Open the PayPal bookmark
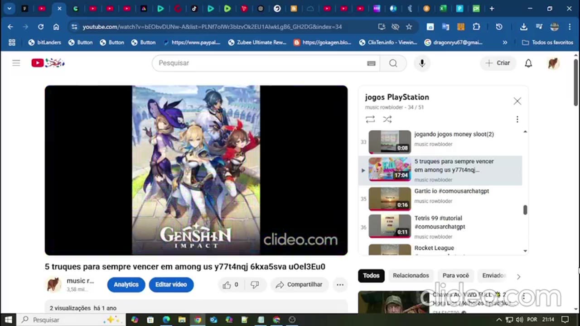 [x=192, y=42]
